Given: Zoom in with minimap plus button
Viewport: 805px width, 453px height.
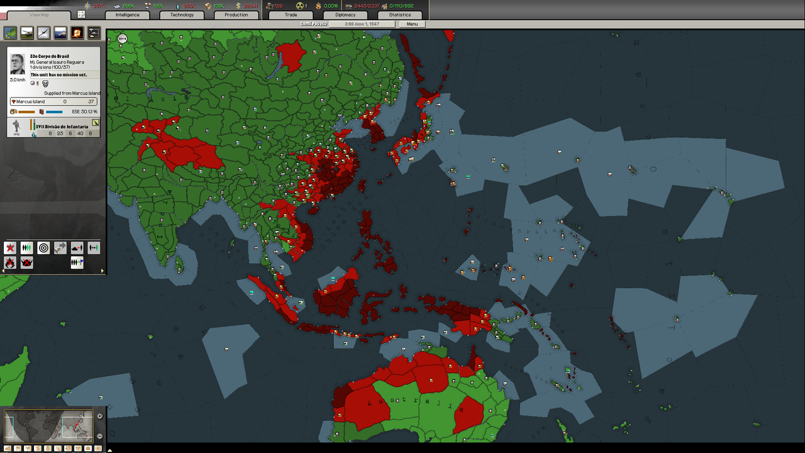Looking at the screenshot, I should (x=99, y=416).
